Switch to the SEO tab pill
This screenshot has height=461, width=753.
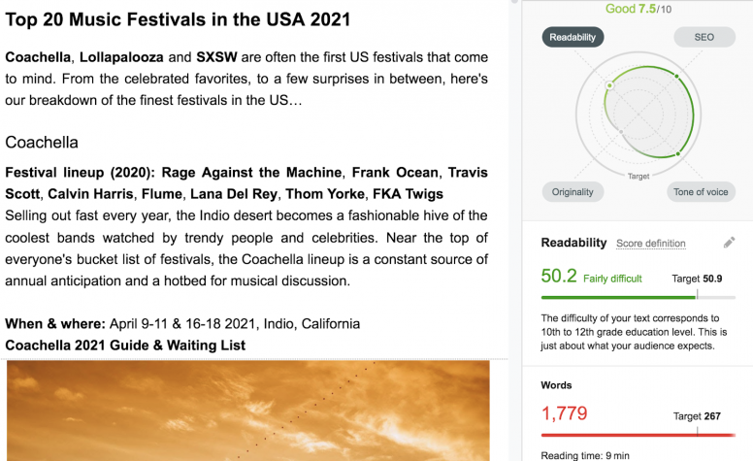[704, 37]
